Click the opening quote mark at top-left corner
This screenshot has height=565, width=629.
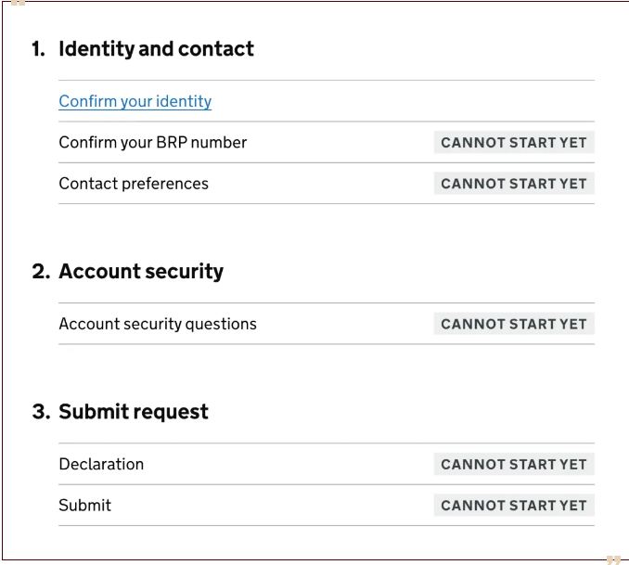pos(18,3)
